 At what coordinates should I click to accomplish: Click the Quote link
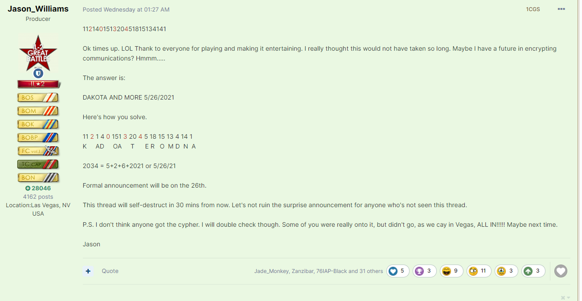(x=110, y=271)
